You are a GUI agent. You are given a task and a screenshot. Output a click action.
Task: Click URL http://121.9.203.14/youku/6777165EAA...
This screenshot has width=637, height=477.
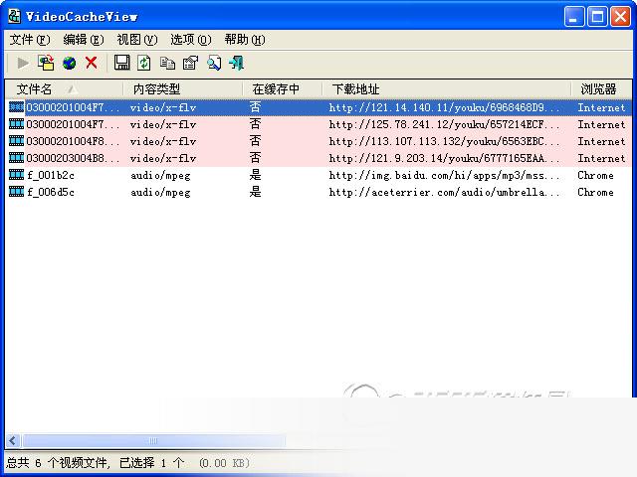(x=444, y=158)
